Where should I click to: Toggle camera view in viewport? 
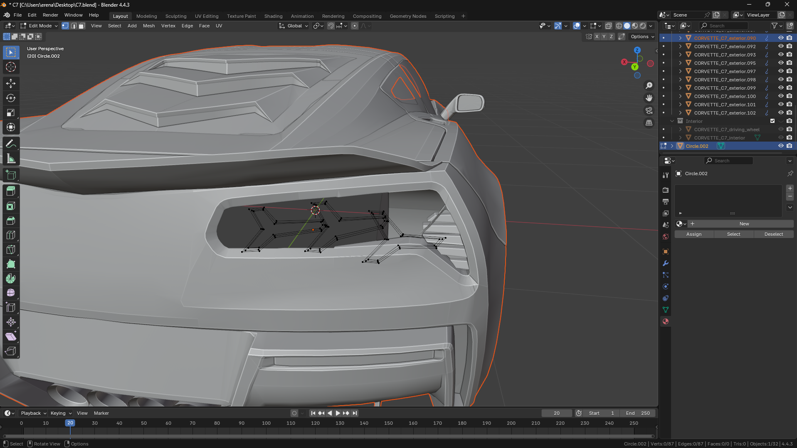pos(649,110)
